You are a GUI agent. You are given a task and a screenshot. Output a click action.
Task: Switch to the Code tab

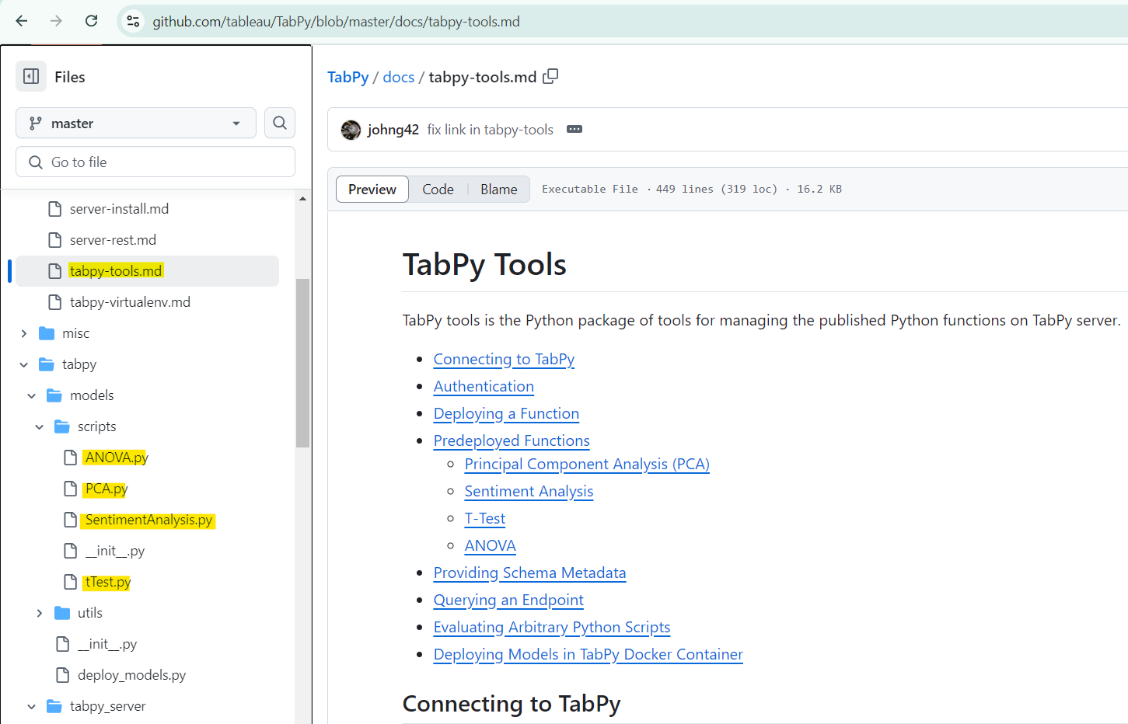438,189
